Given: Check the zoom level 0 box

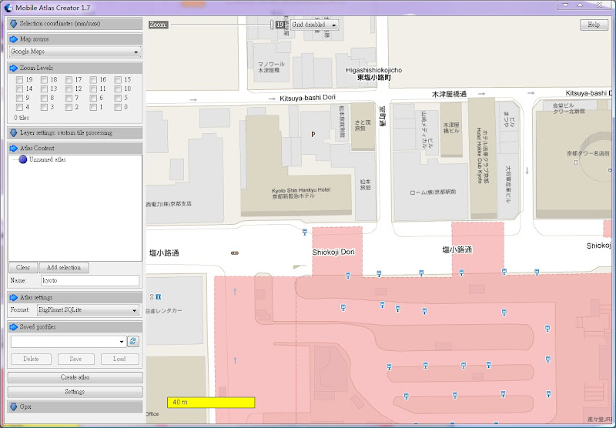Looking at the screenshot, I should pos(118,107).
